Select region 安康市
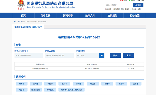 (136, 84)
